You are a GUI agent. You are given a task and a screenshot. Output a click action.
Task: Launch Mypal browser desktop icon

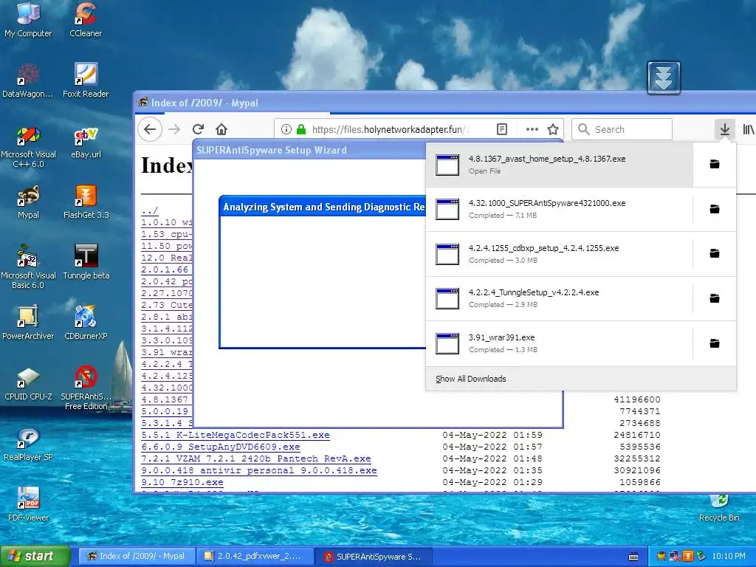click(x=28, y=202)
